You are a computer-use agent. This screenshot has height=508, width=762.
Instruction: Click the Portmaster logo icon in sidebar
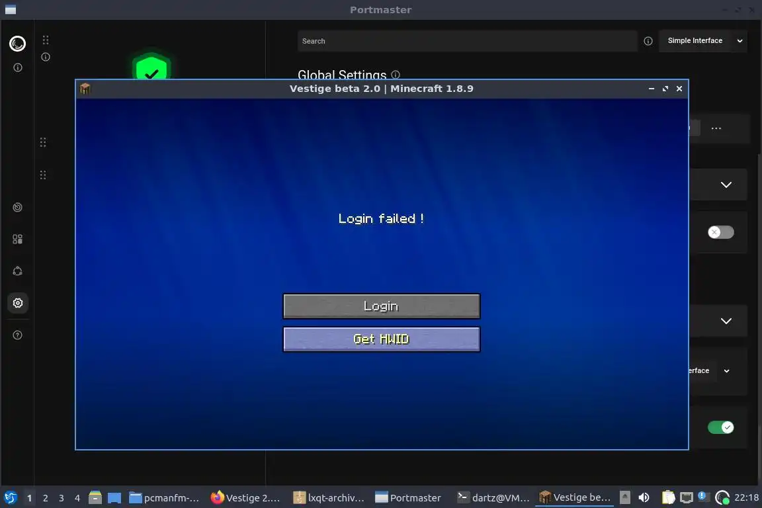[x=17, y=44]
